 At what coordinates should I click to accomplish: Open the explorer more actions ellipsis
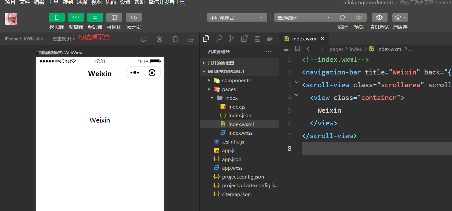(269, 51)
